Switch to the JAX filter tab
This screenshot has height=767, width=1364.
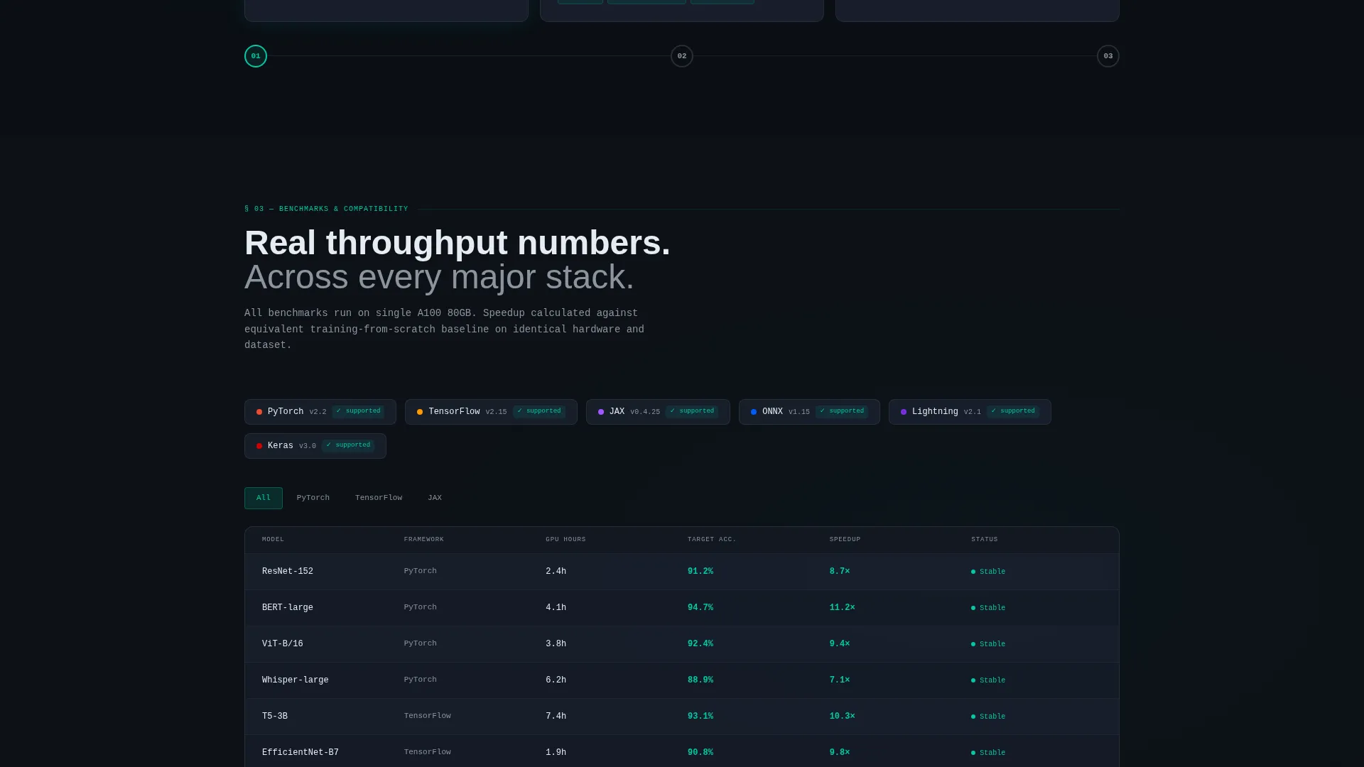435,498
